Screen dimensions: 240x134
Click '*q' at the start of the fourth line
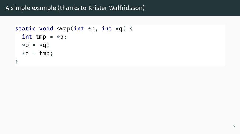tap(25, 54)
